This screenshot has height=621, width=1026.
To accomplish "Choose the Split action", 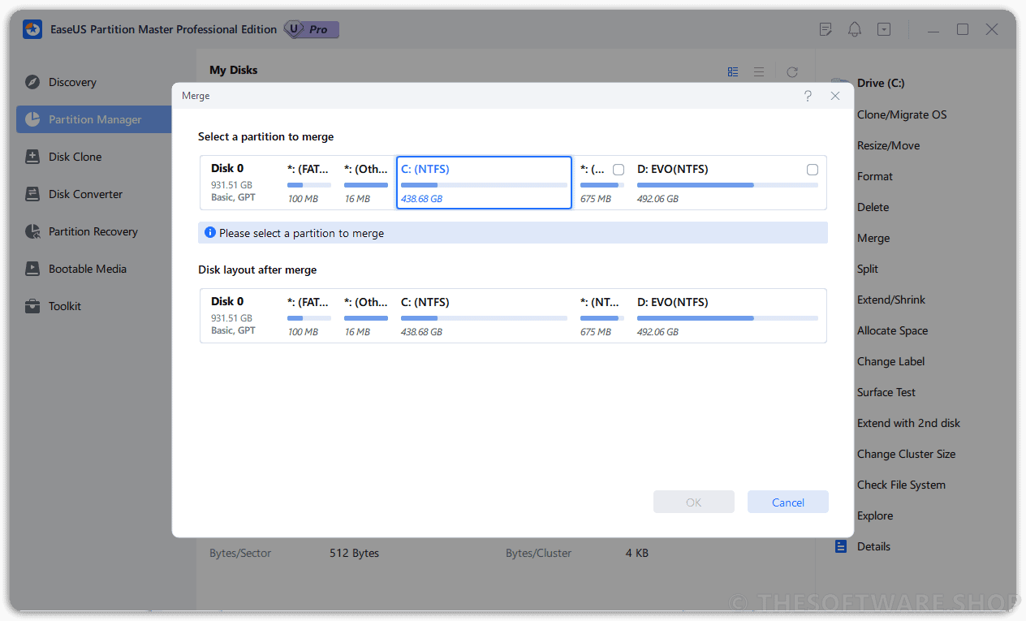I will (x=868, y=269).
